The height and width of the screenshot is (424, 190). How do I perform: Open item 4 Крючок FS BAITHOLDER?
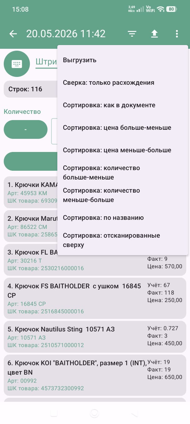click(95, 298)
